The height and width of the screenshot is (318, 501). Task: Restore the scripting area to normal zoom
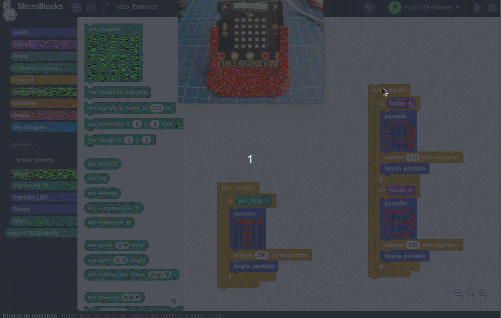(x=470, y=293)
